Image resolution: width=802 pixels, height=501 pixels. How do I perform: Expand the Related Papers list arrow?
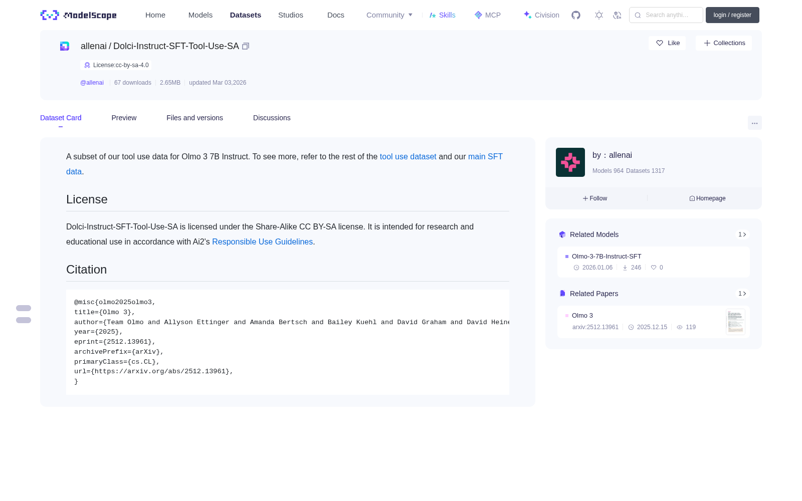click(x=742, y=294)
